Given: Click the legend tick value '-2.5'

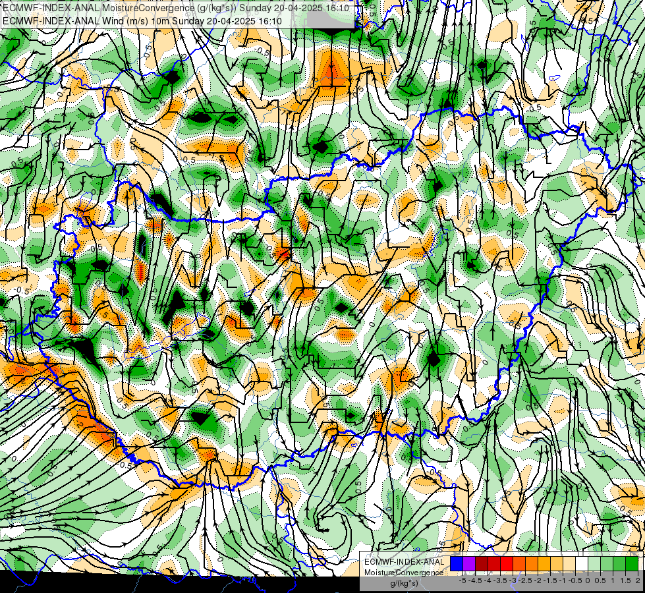Looking at the screenshot, I should tap(525, 580).
